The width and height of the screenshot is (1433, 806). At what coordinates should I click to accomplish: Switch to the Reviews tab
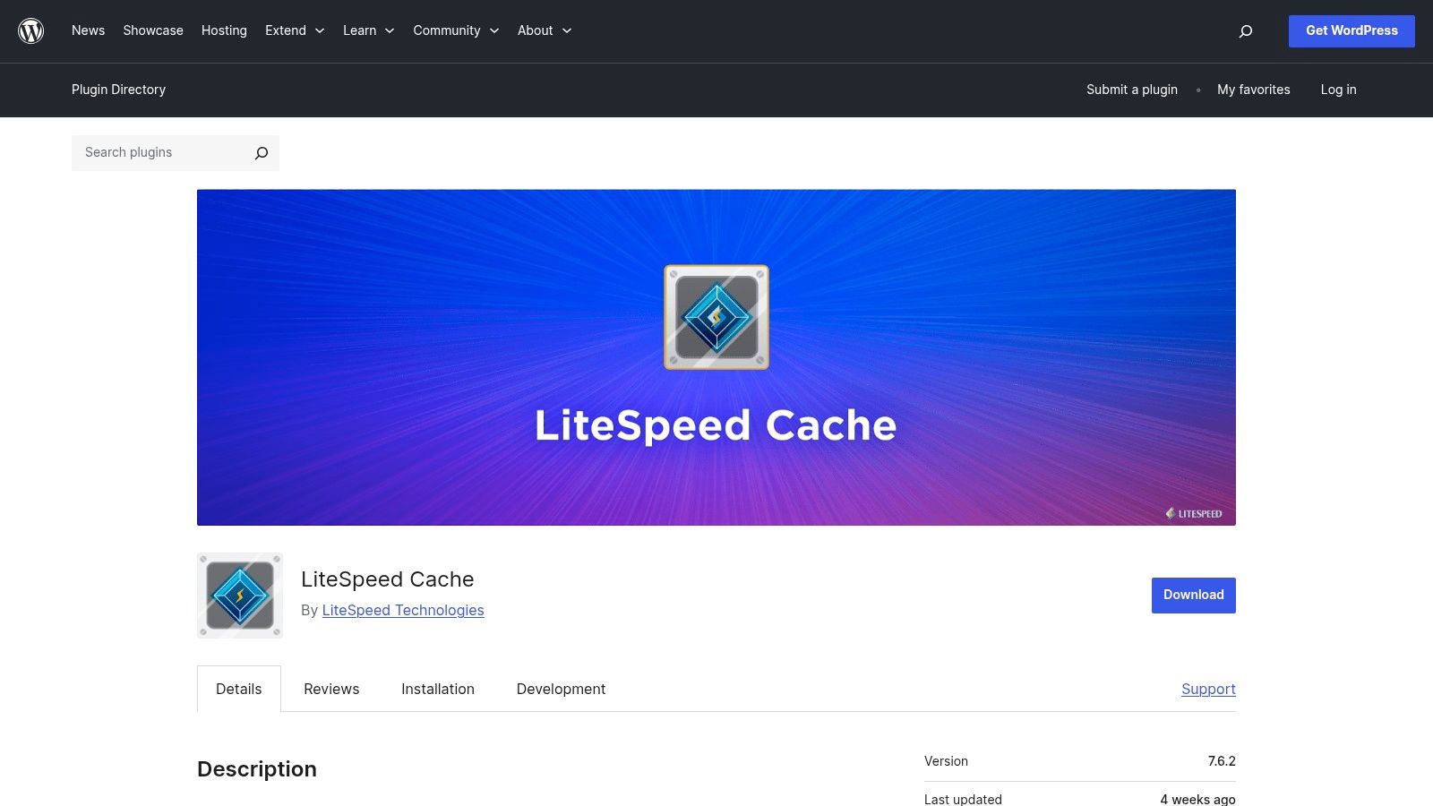click(x=331, y=689)
